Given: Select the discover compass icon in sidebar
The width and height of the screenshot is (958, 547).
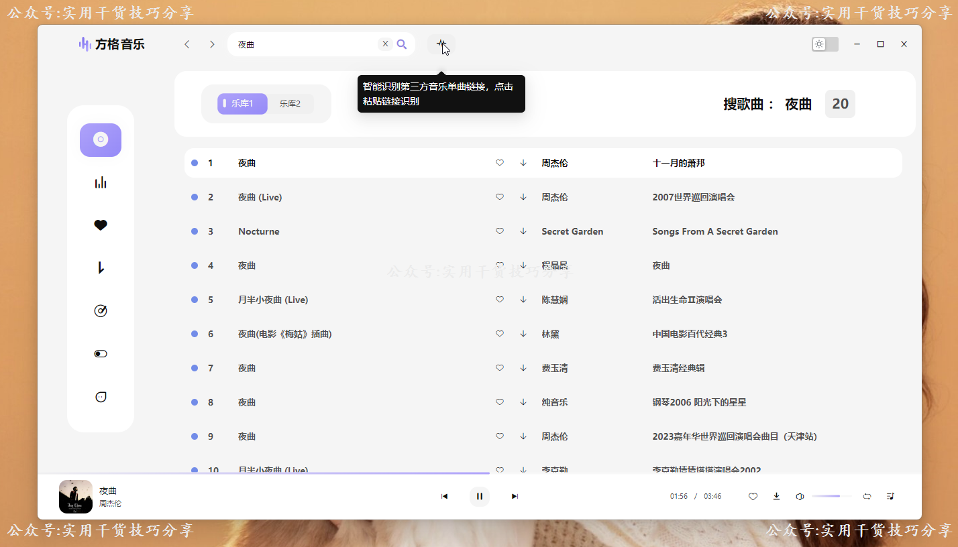Looking at the screenshot, I should tap(101, 310).
